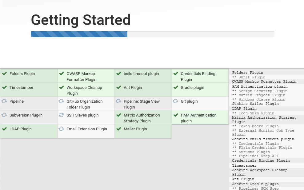
Task: Click the installing spinner icon next to Pipeline
Action: tap(4, 101)
